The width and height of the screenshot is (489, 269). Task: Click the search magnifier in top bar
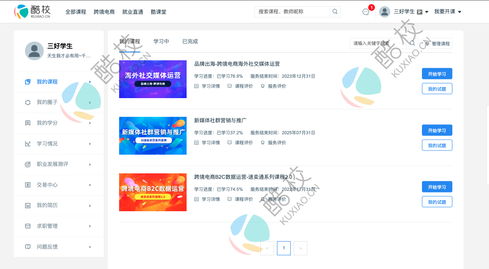click(335, 12)
